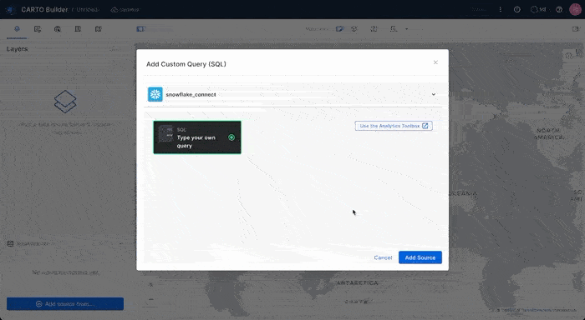
Task: Close the dialog with the X icon
Action: coord(435,62)
